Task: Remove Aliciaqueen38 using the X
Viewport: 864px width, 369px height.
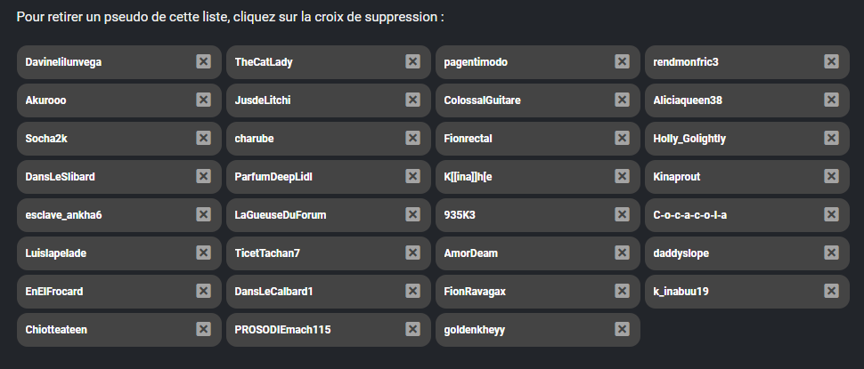Action: 831,100
